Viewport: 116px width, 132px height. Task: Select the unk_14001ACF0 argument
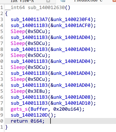72,25
